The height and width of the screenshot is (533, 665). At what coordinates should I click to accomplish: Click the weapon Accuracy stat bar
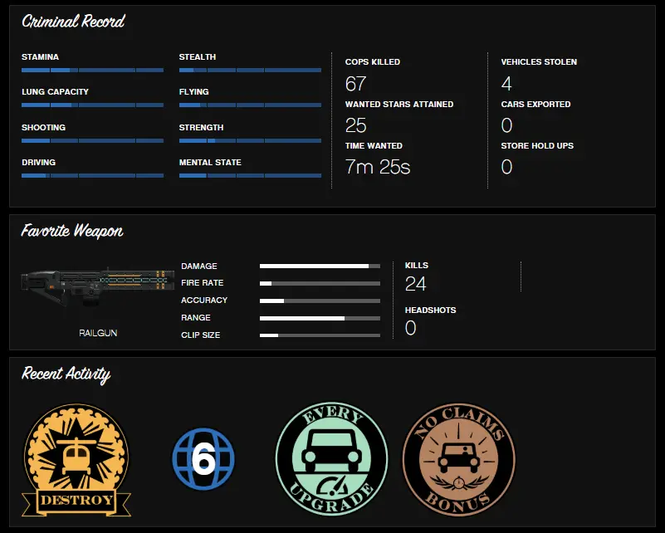[x=320, y=301]
